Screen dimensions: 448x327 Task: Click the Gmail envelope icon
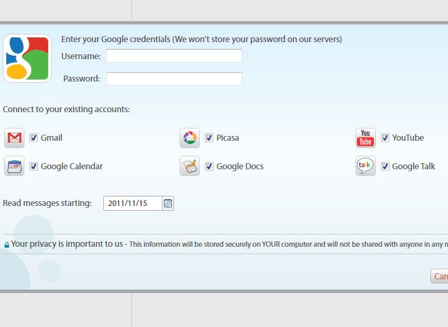[x=14, y=138]
